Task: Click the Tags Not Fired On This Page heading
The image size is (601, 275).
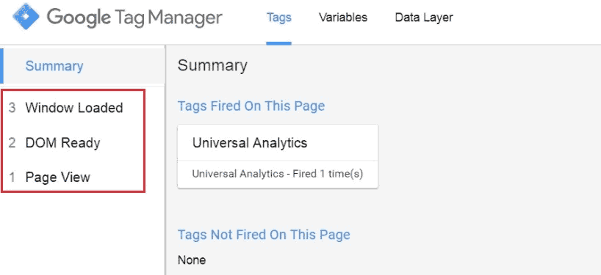Action: (x=264, y=235)
